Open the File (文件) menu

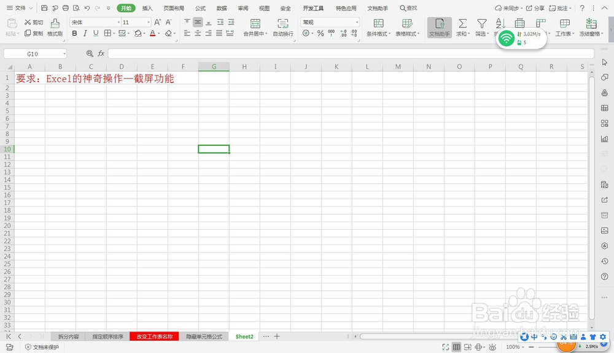click(x=20, y=8)
